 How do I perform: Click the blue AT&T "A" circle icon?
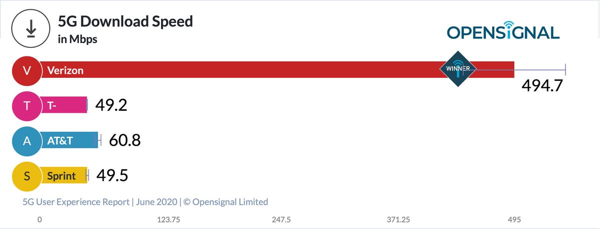[26, 141]
